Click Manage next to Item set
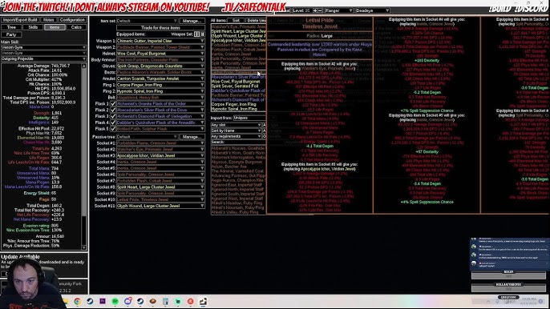This screenshot has width=550, height=309. click(192, 21)
